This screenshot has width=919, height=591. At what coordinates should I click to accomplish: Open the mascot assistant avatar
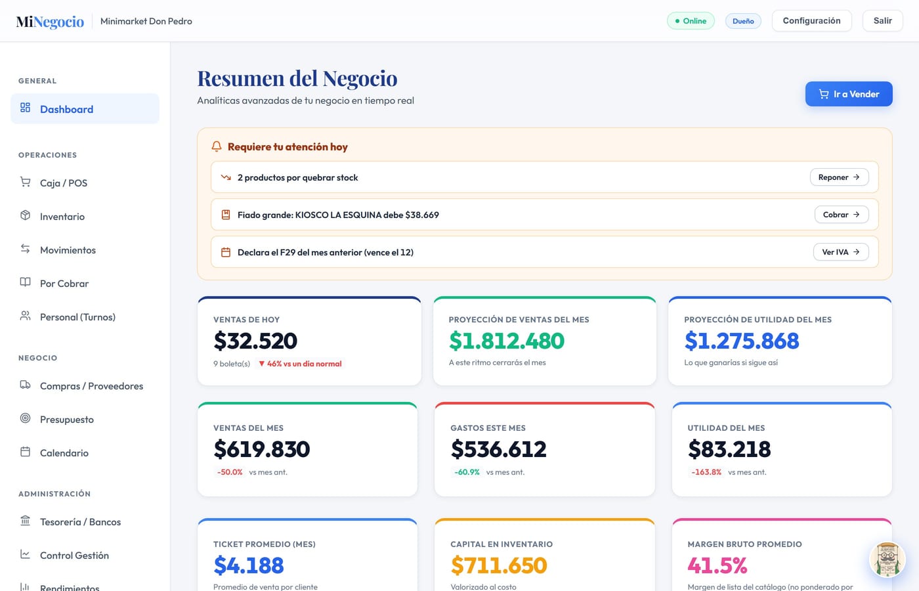pos(887,560)
